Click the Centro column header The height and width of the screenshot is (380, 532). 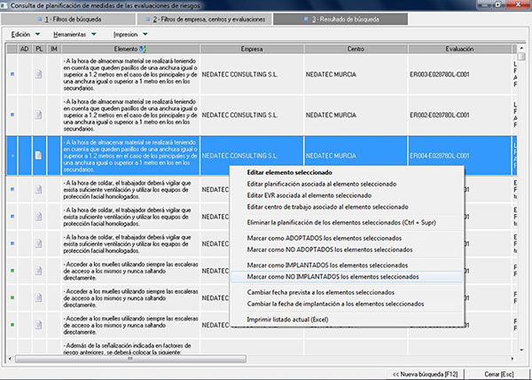(356, 49)
